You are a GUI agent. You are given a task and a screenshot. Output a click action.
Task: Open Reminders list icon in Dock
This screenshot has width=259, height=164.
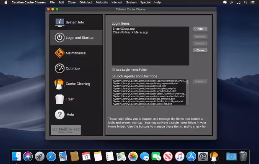pyautogui.click(x=110, y=156)
